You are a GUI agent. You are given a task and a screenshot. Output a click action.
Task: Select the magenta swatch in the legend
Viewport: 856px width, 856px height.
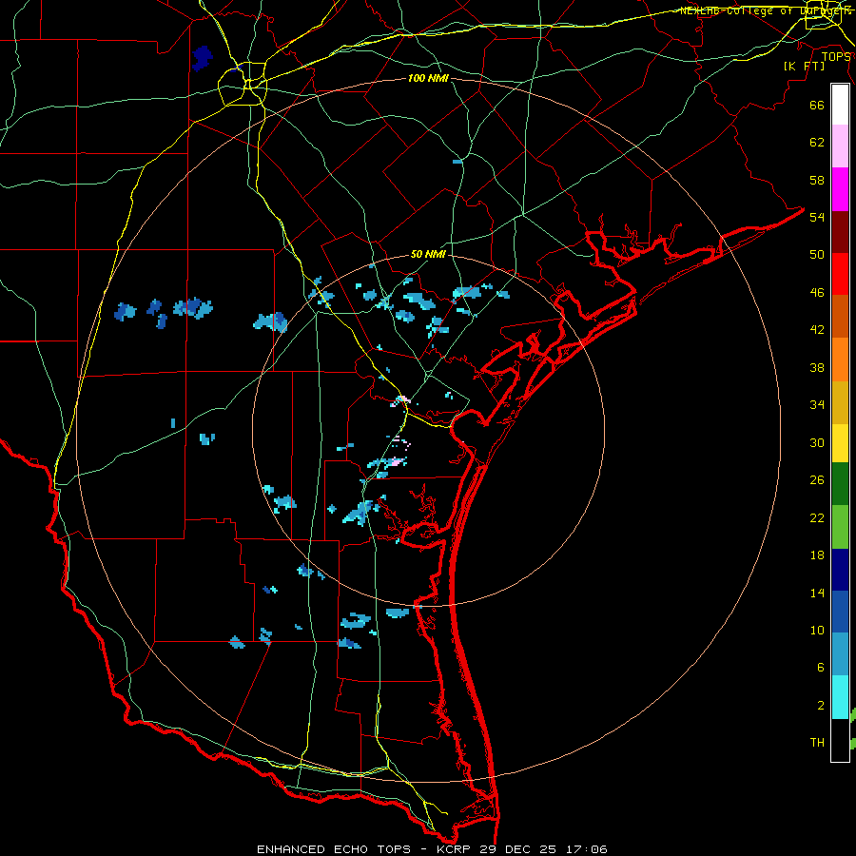tap(840, 189)
